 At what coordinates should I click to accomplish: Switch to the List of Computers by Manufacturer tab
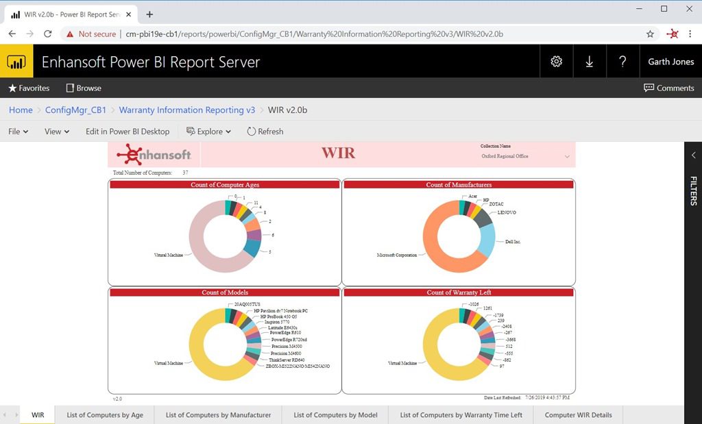pos(217,415)
